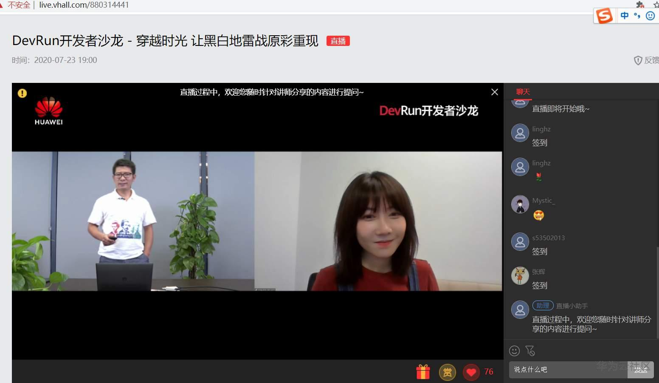Click the Sogou input method S logo

coord(604,16)
